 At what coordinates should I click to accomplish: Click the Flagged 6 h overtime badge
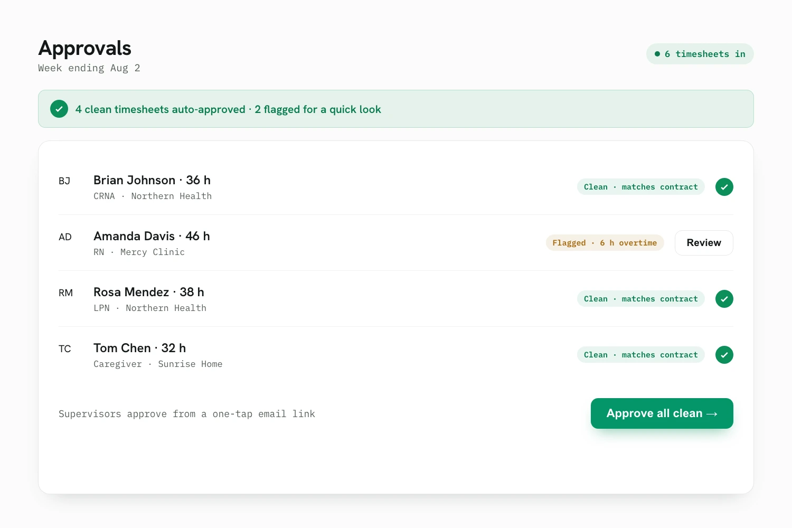(x=605, y=243)
